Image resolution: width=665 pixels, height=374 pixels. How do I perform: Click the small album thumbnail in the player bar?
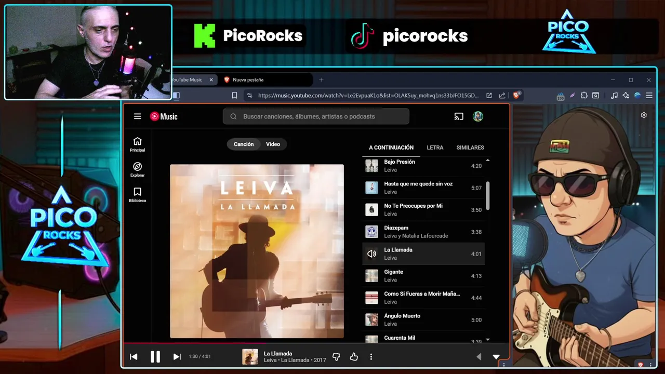[x=250, y=357]
